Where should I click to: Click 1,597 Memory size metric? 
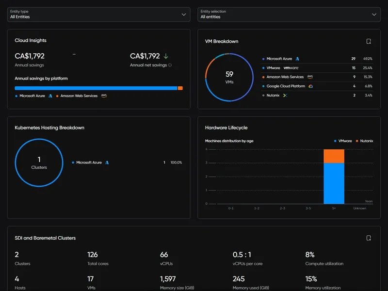click(177, 283)
